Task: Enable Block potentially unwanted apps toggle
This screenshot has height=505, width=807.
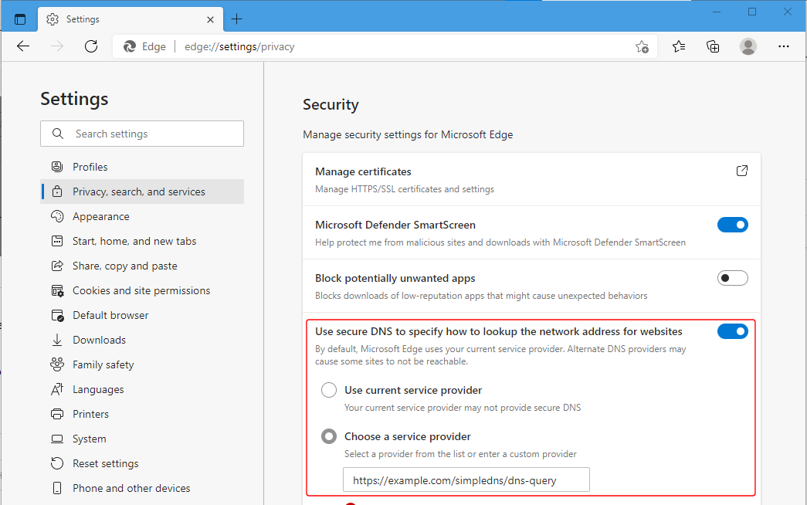Action: tap(732, 278)
